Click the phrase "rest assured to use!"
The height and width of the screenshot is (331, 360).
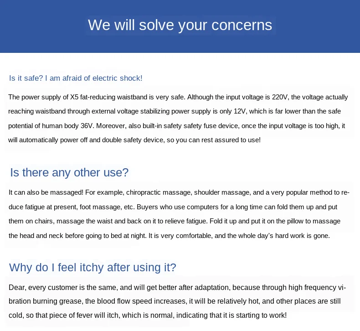coord(231,140)
